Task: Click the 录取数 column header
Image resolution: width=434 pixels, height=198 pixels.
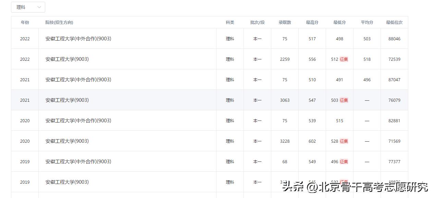Action: click(285, 23)
